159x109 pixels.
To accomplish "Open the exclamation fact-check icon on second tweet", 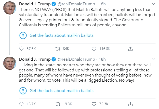I will pyautogui.click(x=23, y=91).
